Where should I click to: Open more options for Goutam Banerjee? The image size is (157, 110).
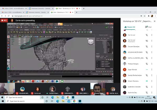click(x=152, y=46)
